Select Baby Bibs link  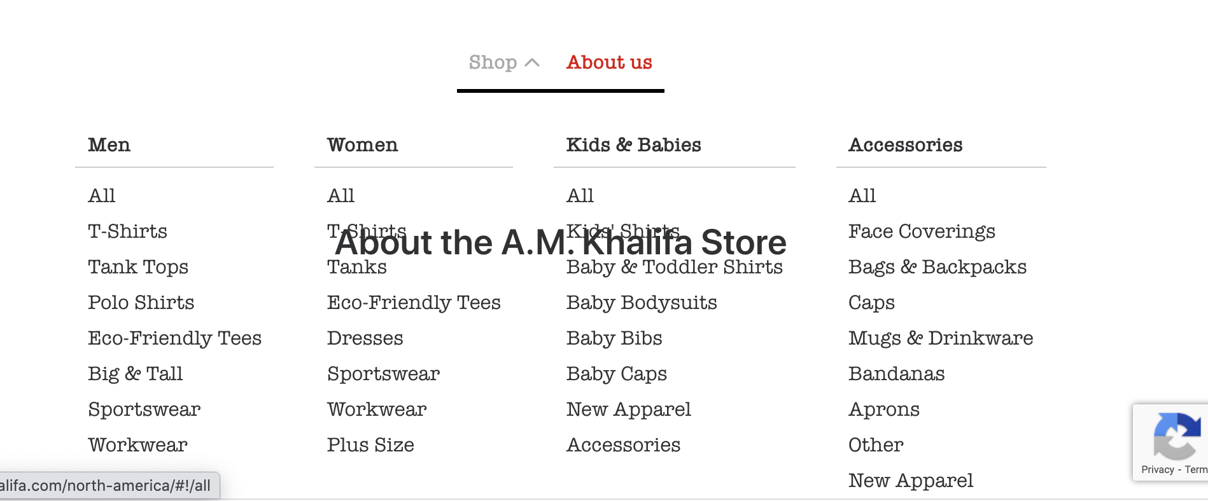pos(614,338)
